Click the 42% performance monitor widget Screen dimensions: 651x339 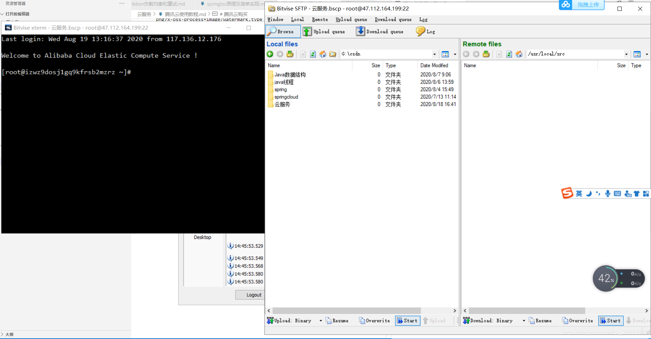[x=606, y=278]
